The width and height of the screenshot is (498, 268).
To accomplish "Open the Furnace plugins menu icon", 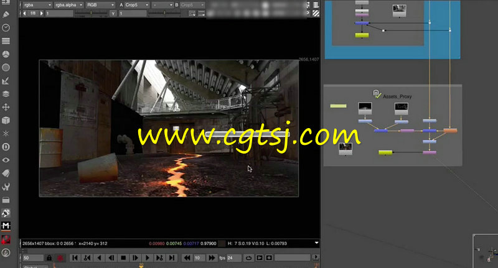I will click(x=6, y=213).
